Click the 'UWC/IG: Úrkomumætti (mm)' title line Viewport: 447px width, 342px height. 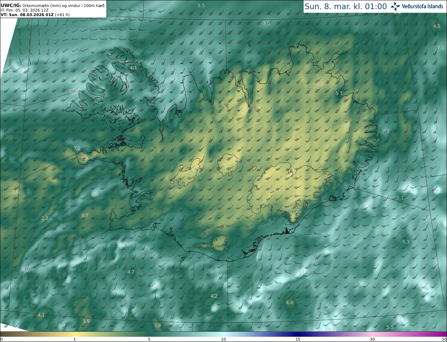coord(52,6)
